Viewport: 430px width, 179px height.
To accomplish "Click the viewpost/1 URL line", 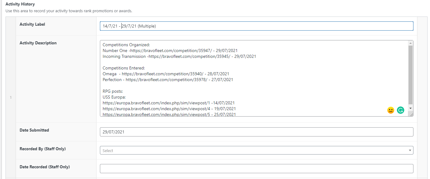I will (x=169, y=103).
